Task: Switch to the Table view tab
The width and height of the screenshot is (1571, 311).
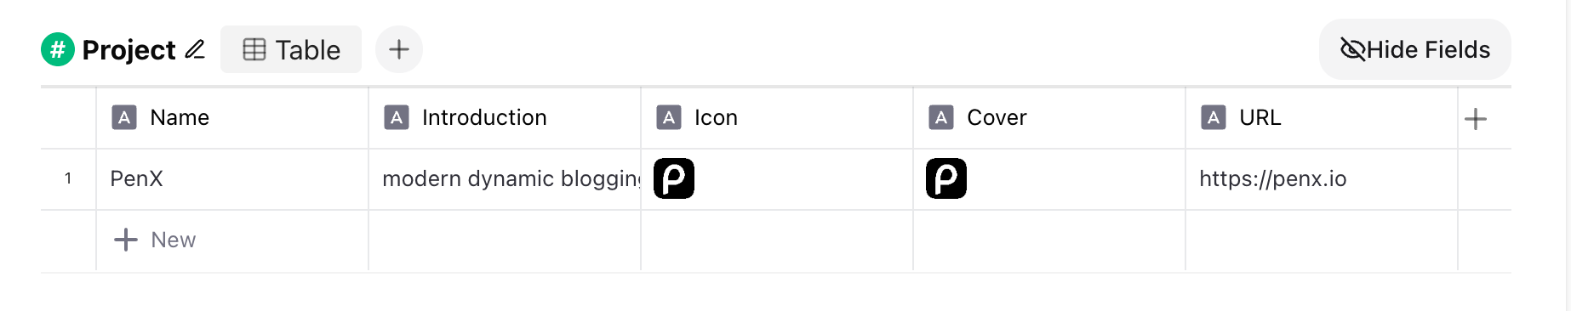Action: coord(291,49)
